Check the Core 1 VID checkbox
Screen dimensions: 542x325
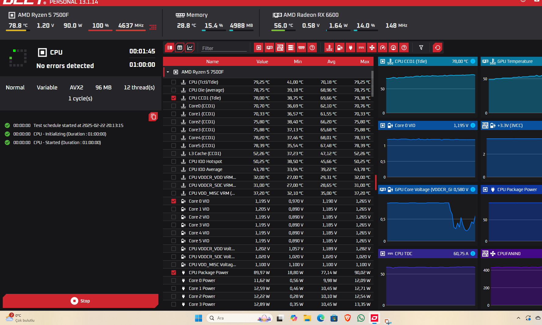pyautogui.click(x=174, y=209)
